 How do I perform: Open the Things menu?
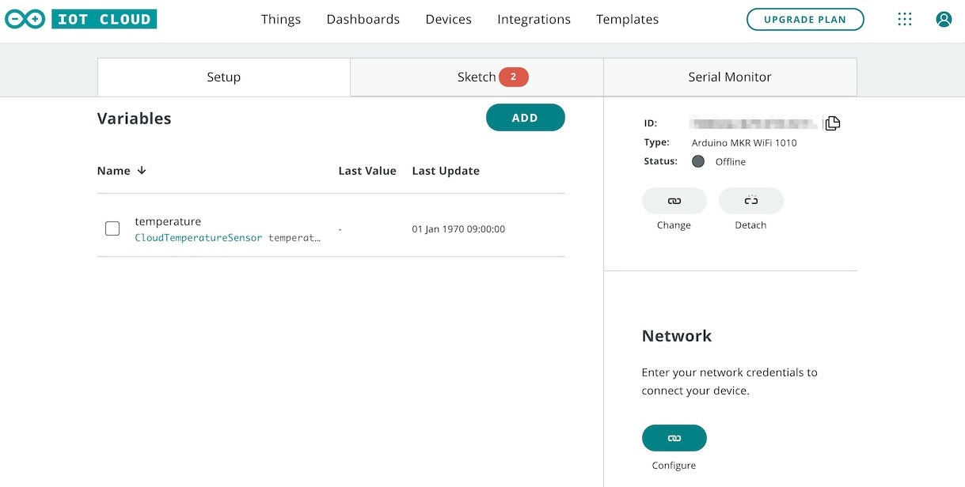pyautogui.click(x=281, y=20)
